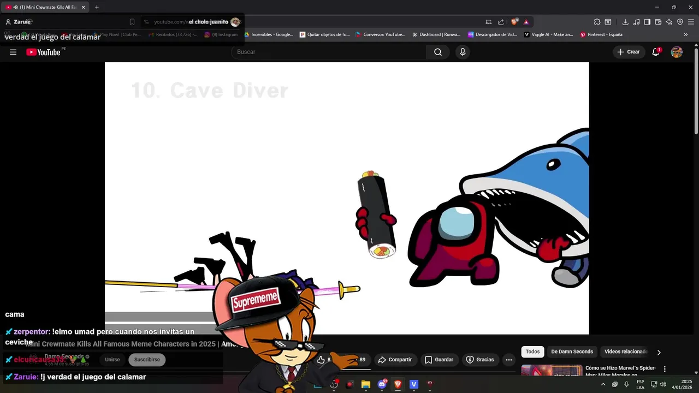
Task: Open the Viggle AI bookmark
Action: [548, 34]
